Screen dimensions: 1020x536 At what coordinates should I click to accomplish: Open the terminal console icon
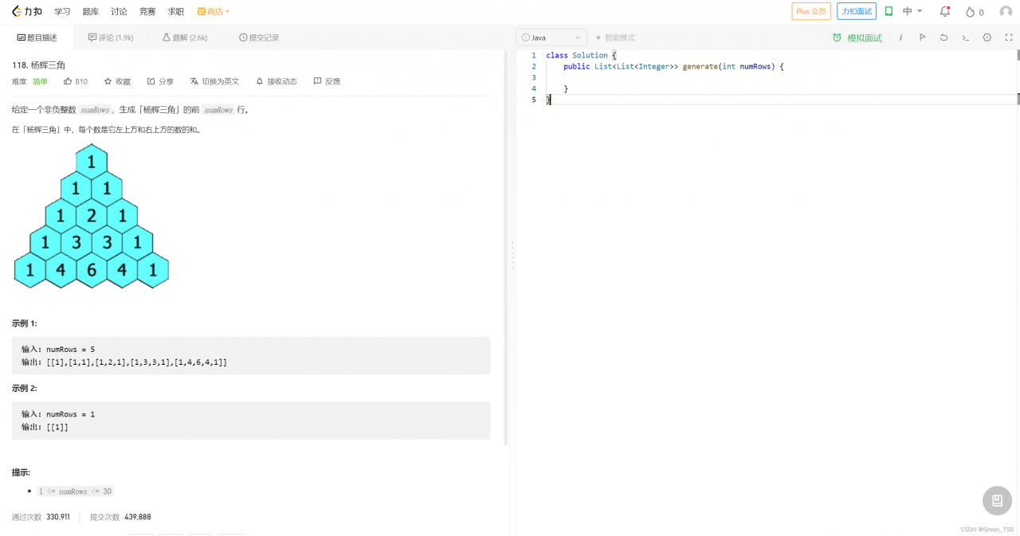coord(965,37)
